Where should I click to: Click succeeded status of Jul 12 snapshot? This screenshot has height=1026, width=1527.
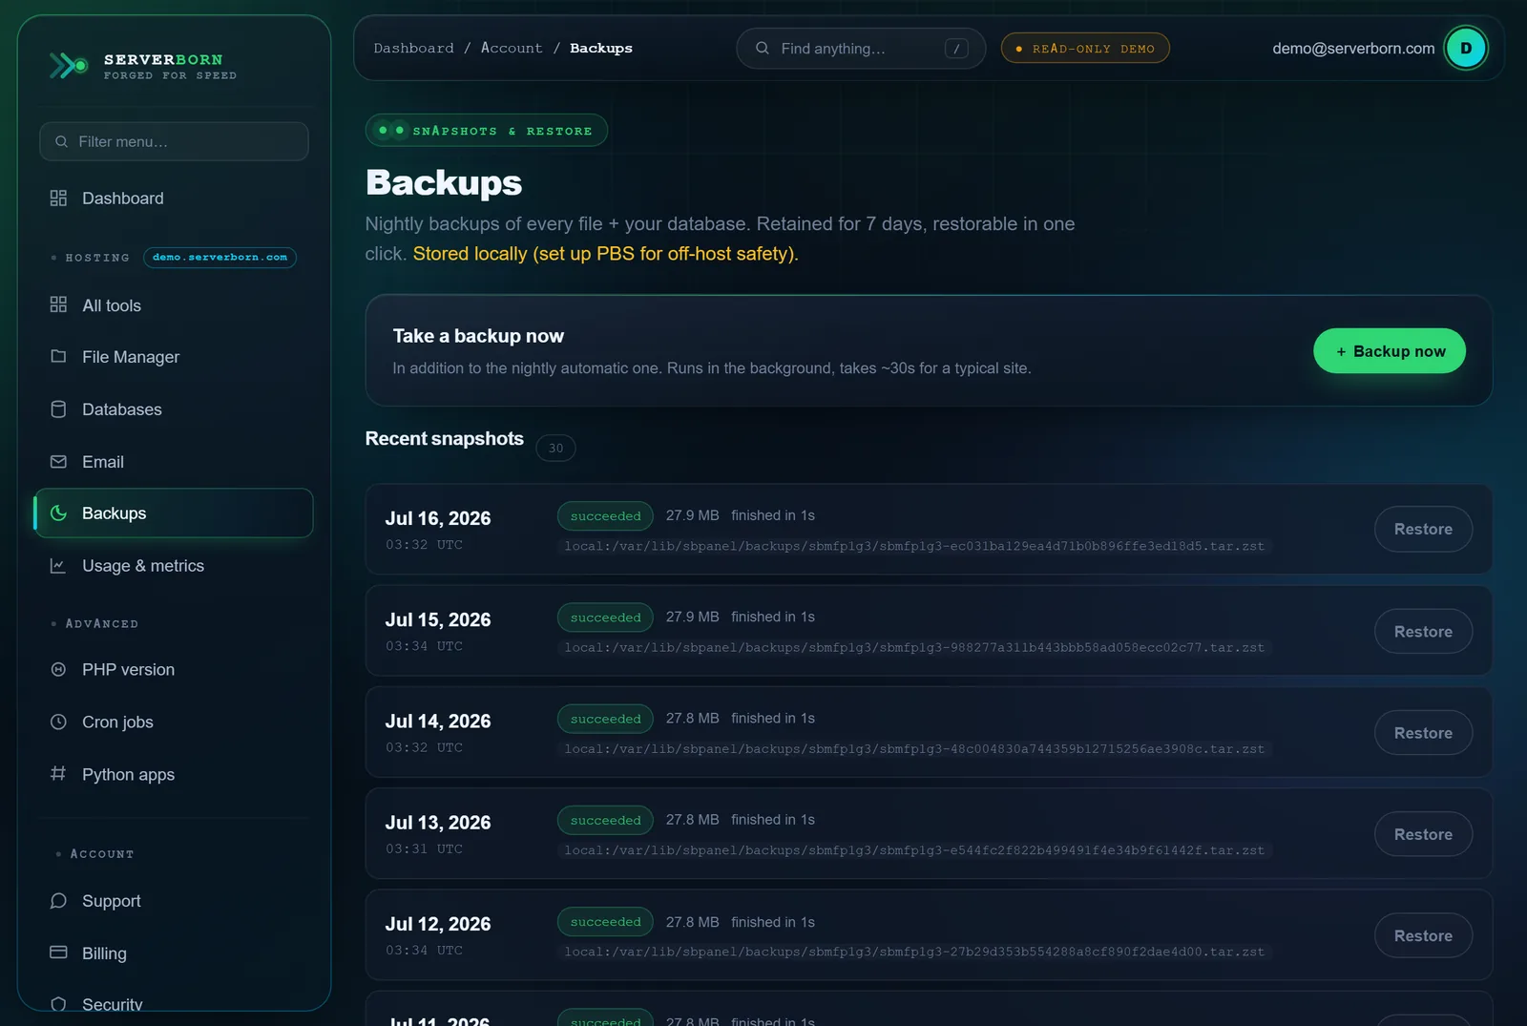click(x=605, y=922)
